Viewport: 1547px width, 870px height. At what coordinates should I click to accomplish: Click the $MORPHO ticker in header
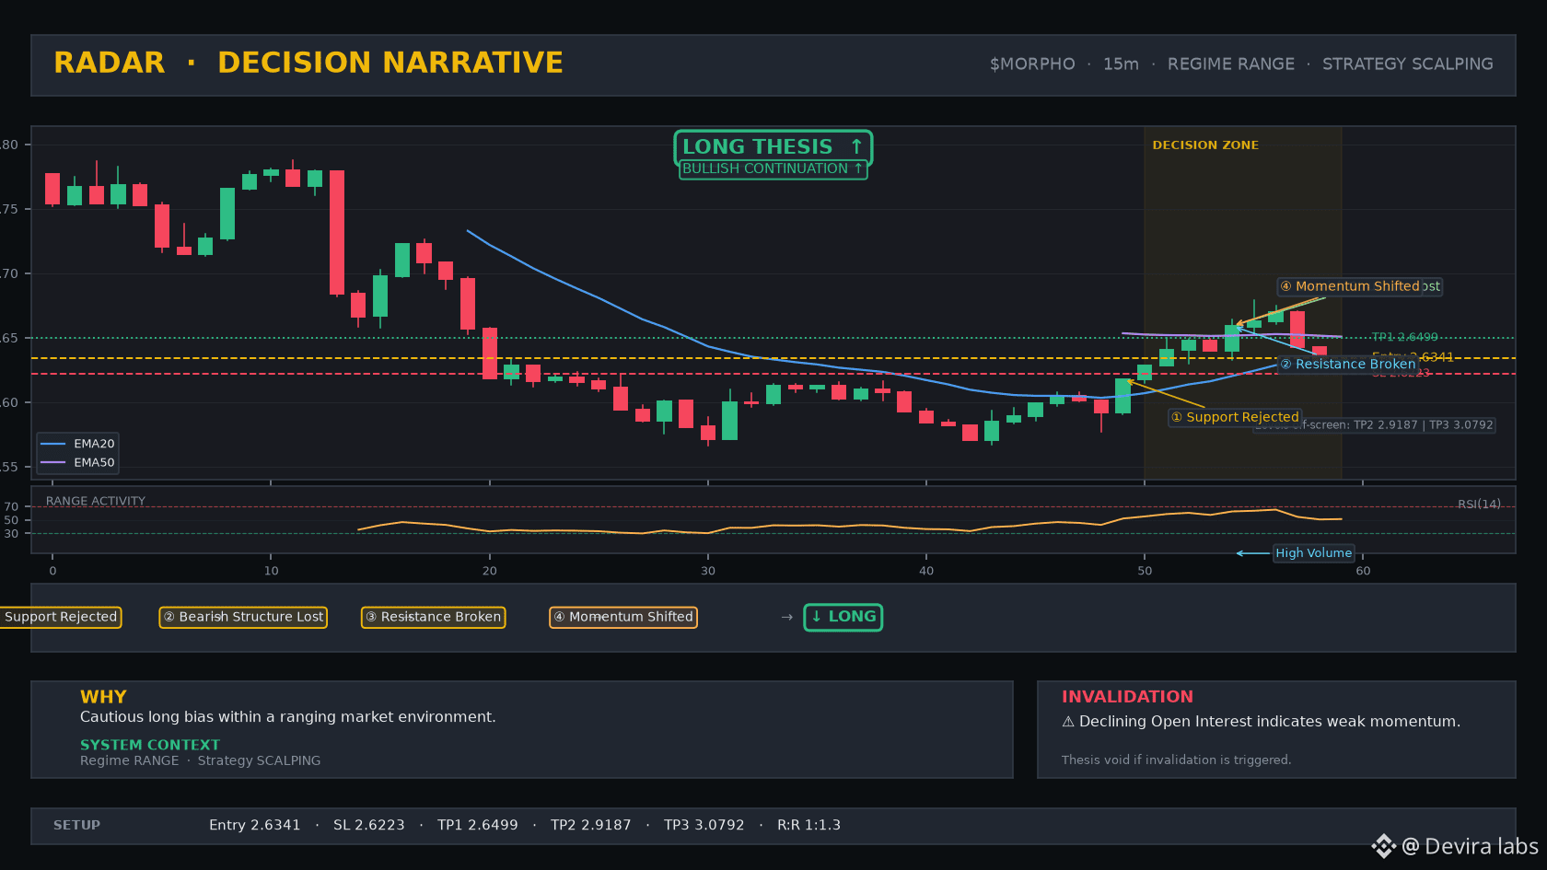click(1032, 64)
